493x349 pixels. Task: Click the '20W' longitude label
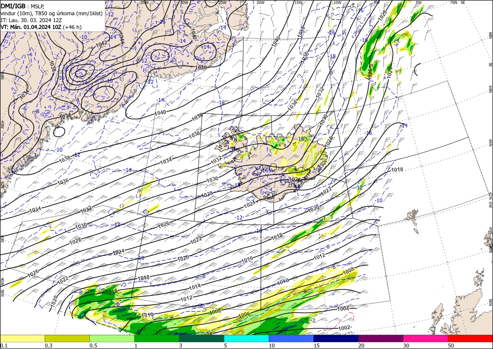260,2
